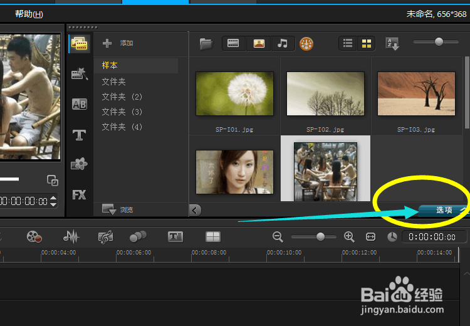Viewport: 470px width, 326px height.
Task: Zoom in the timeline
Action: (349, 236)
